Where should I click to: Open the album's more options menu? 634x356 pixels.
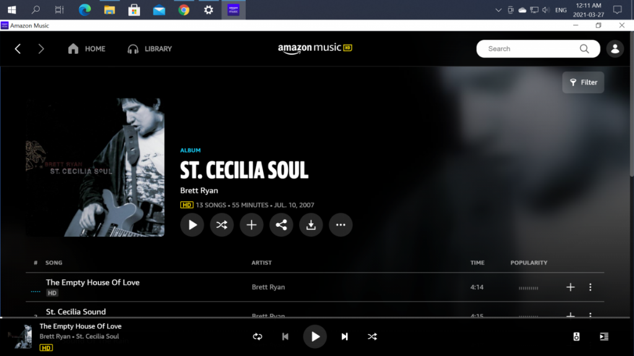click(341, 225)
